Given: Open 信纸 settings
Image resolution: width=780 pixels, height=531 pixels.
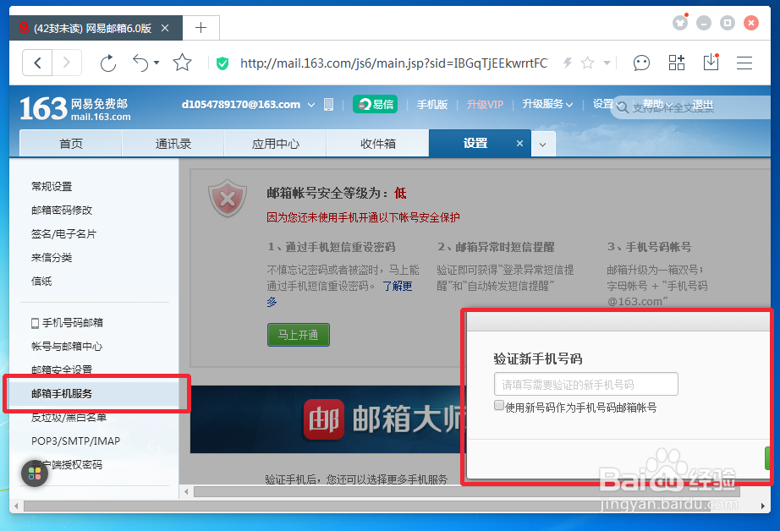Looking at the screenshot, I should (41, 282).
